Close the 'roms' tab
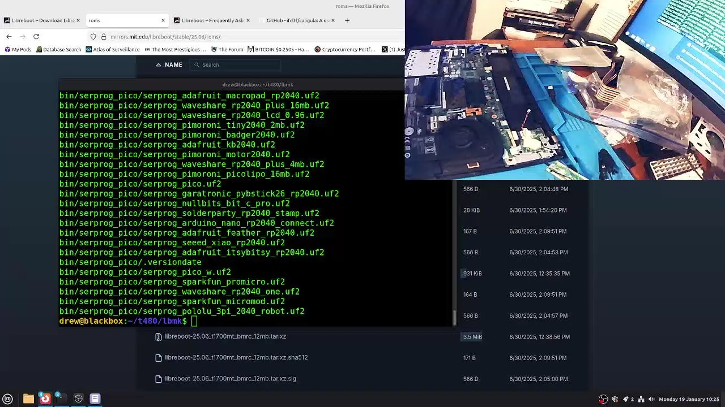 [x=163, y=20]
